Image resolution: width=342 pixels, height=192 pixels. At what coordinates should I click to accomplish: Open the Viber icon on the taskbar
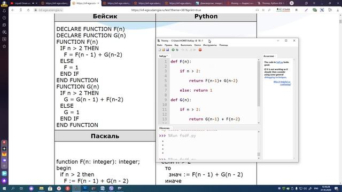pyautogui.click(x=111, y=188)
